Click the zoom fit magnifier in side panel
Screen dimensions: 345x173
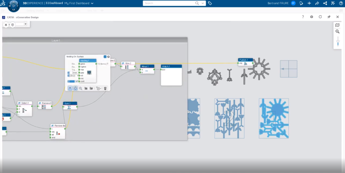click(337, 31)
